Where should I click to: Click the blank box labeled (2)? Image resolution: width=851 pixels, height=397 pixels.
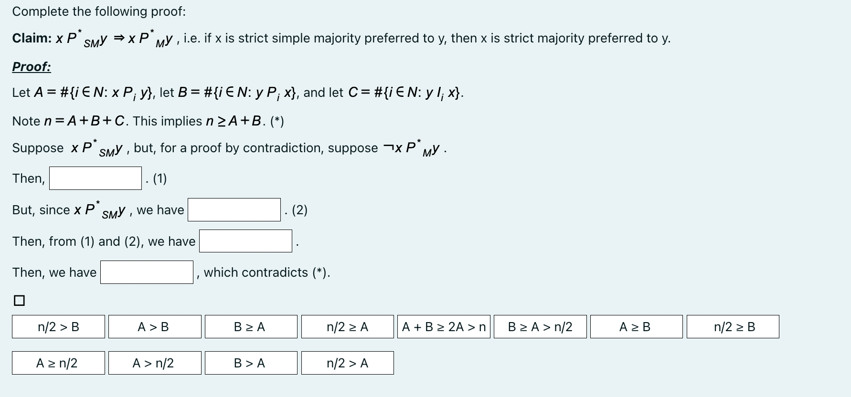234,209
